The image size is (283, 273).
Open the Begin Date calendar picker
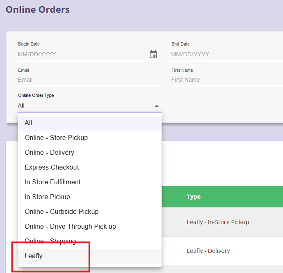click(x=153, y=54)
